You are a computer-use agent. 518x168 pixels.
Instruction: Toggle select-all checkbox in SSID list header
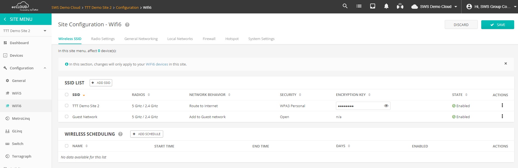(x=67, y=95)
